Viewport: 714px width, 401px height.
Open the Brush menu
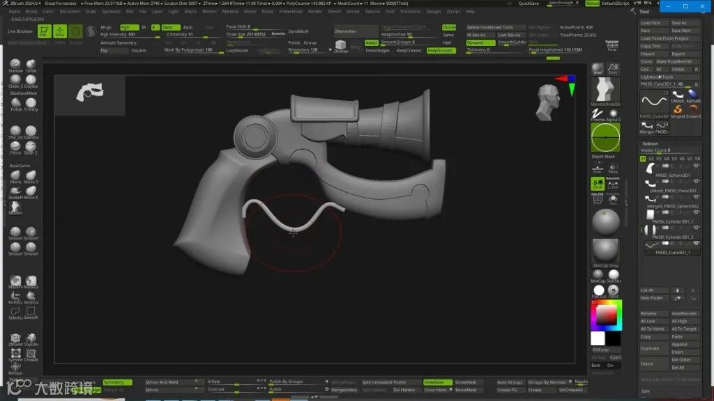tap(31, 11)
